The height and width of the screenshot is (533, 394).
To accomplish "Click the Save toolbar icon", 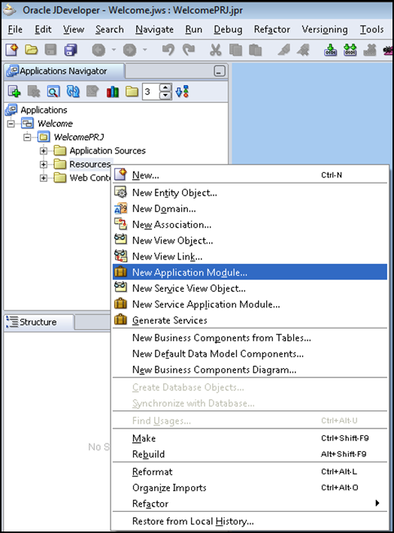I will [x=50, y=50].
